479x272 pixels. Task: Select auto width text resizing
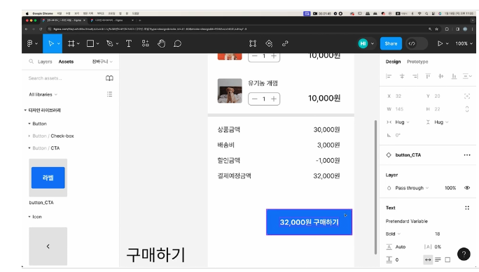click(x=428, y=260)
